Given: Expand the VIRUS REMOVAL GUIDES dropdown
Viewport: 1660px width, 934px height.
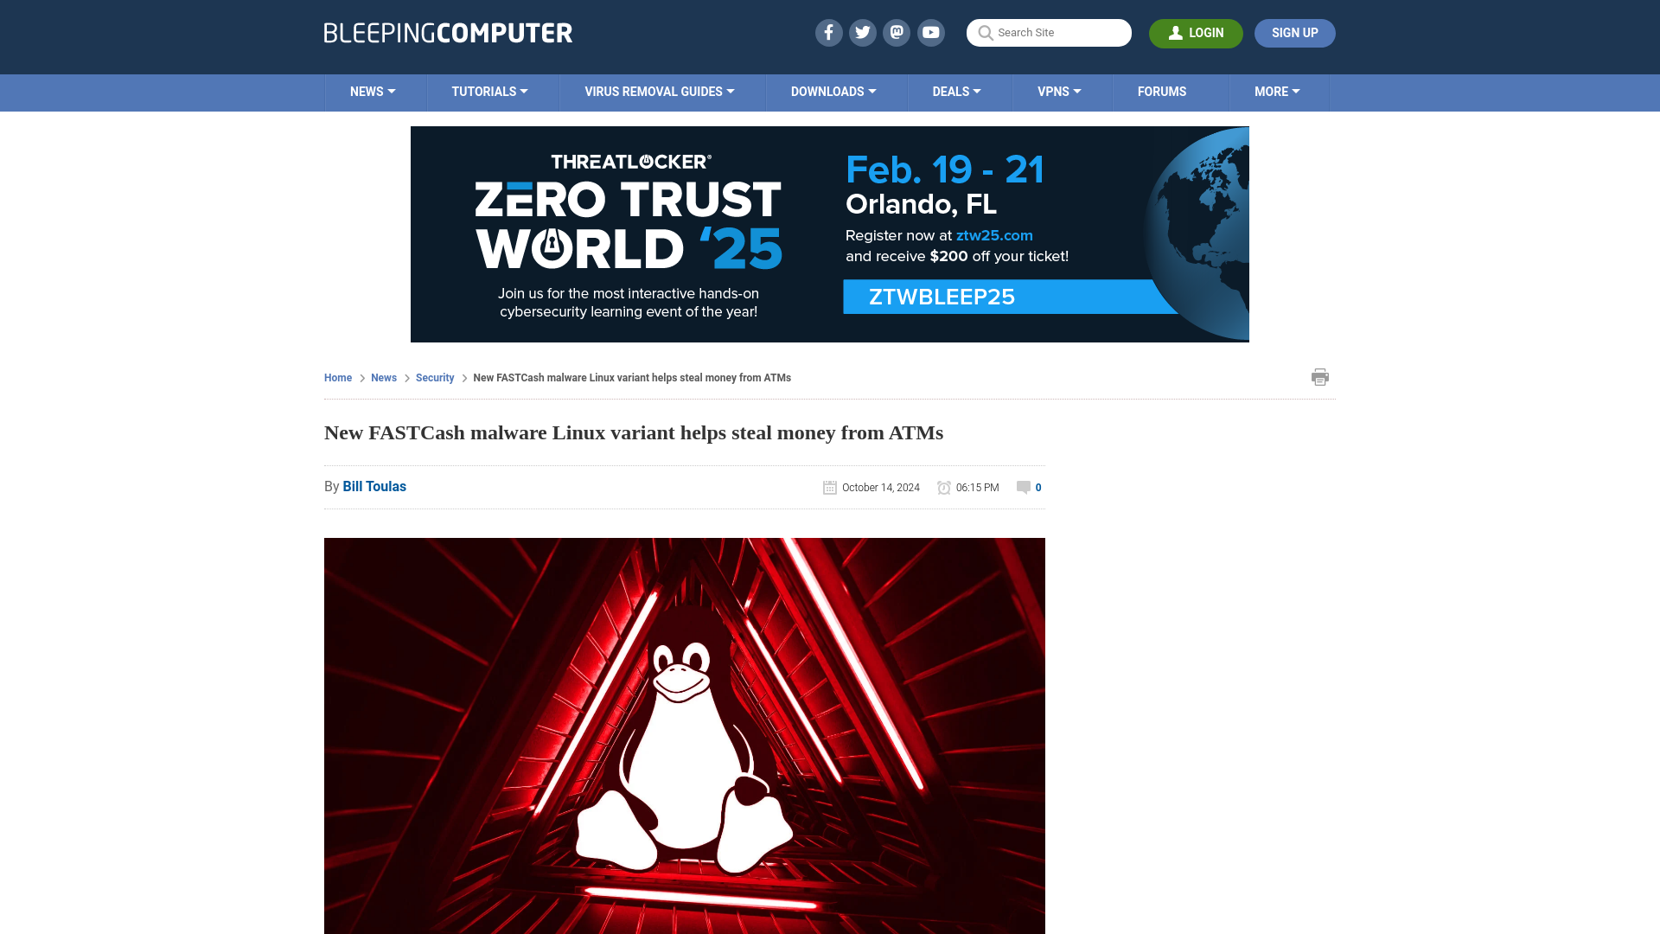Looking at the screenshot, I should pyautogui.click(x=659, y=91).
